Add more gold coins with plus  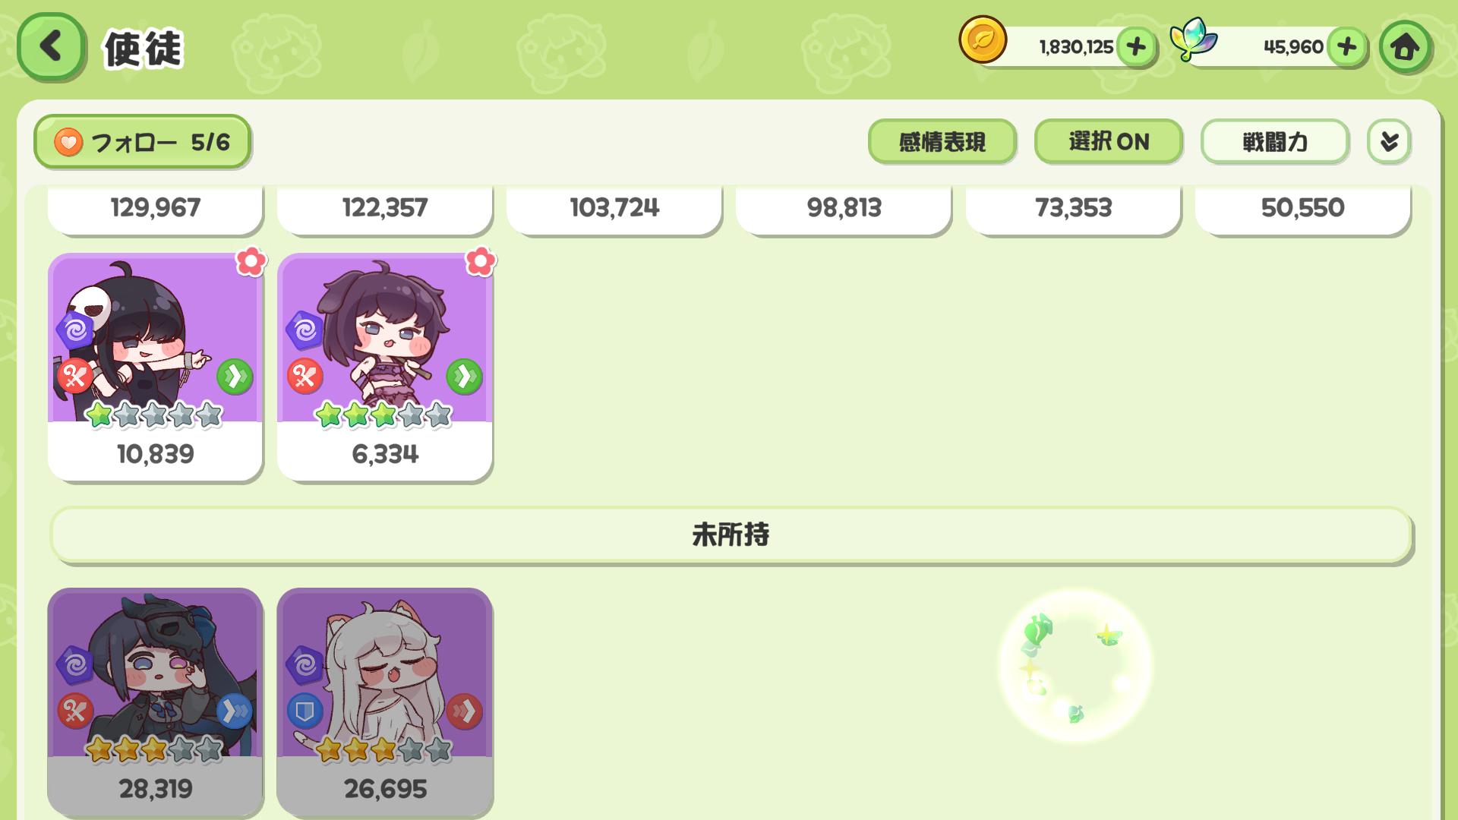click(x=1136, y=47)
